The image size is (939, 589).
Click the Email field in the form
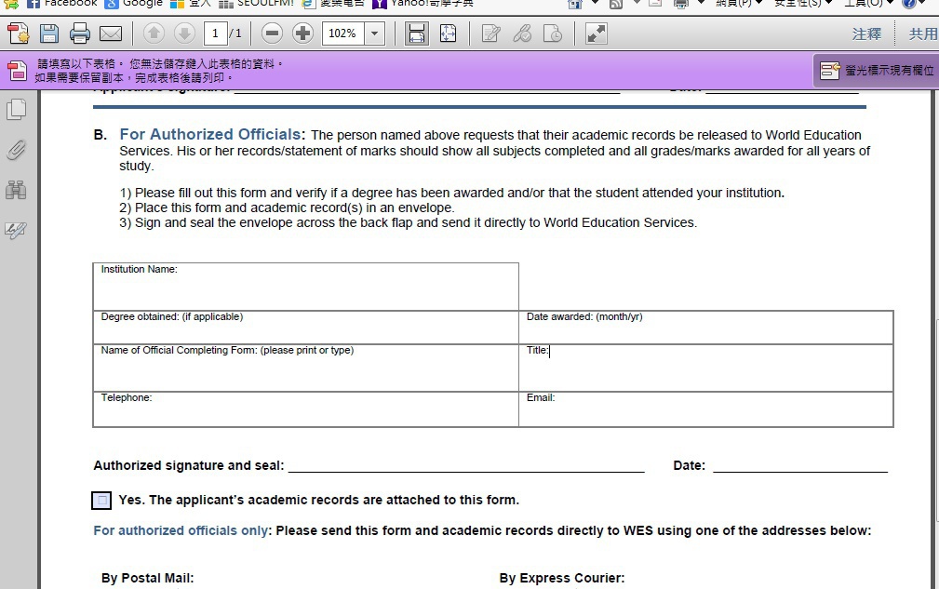pos(705,413)
